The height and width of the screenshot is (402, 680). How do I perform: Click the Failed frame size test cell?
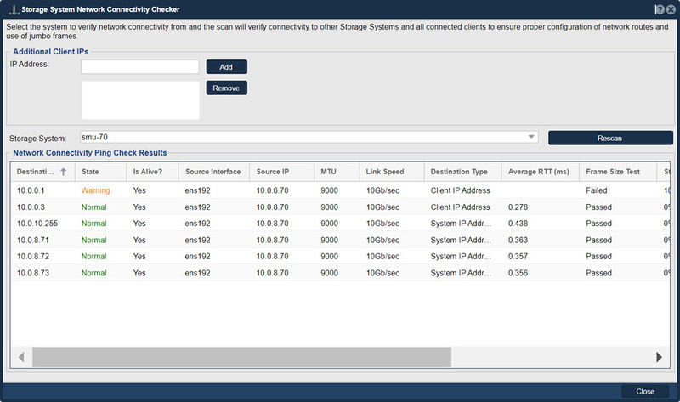tap(597, 190)
